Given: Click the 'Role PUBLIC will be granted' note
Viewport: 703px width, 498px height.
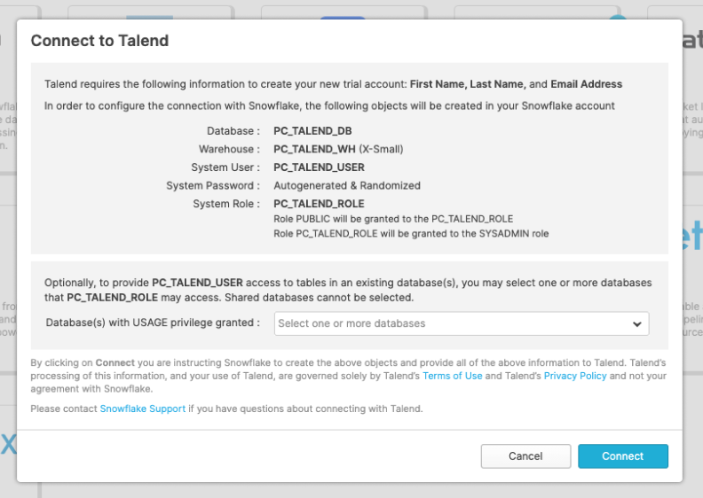Looking at the screenshot, I should click(x=393, y=219).
